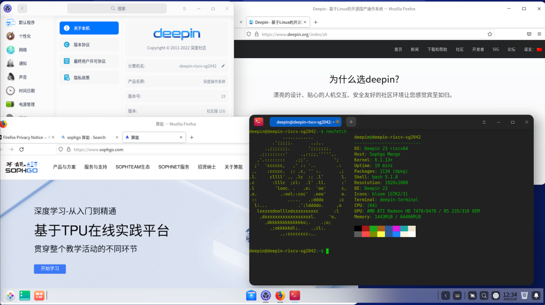The width and height of the screenshot is (545, 305).
Task: Open the Deepin launcher in the taskbar
Action: [10, 295]
